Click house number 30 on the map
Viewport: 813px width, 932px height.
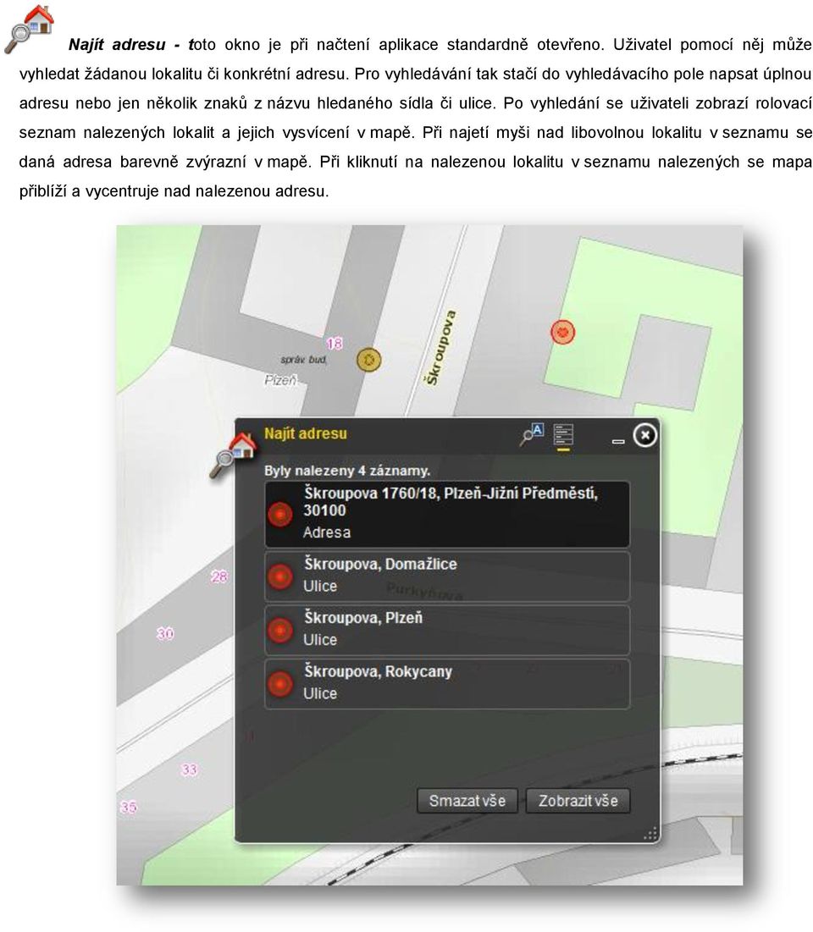pos(165,634)
